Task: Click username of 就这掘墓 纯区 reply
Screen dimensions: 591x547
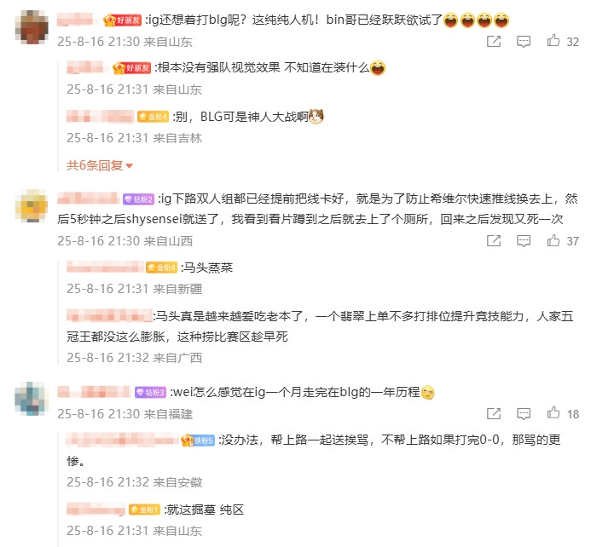Action: click(96, 510)
